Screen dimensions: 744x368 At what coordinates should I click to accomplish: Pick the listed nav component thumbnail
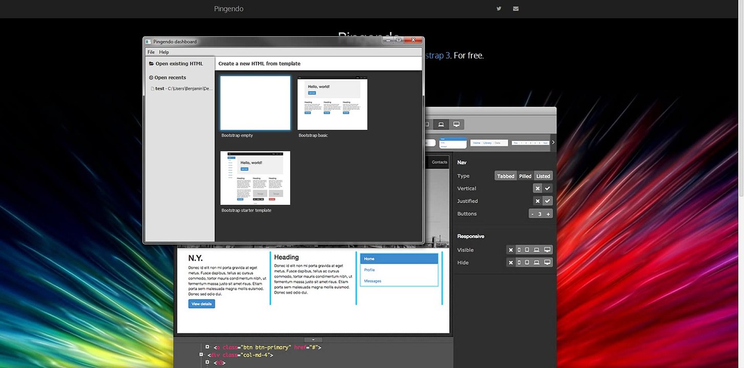452,143
